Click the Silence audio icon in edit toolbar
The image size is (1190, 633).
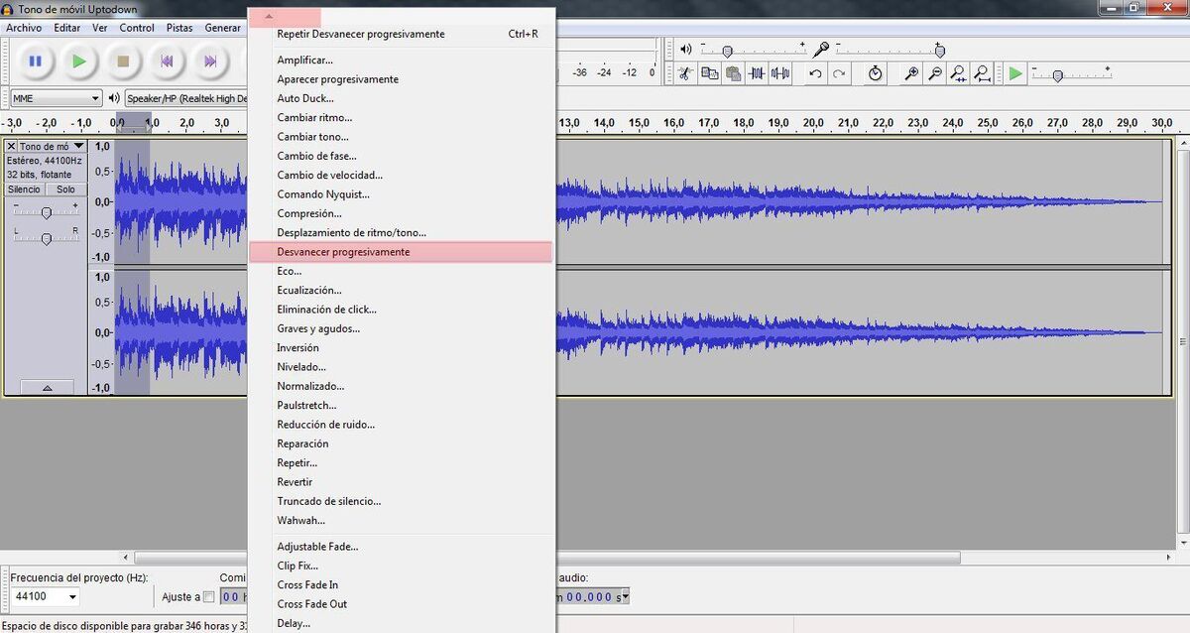(x=781, y=73)
